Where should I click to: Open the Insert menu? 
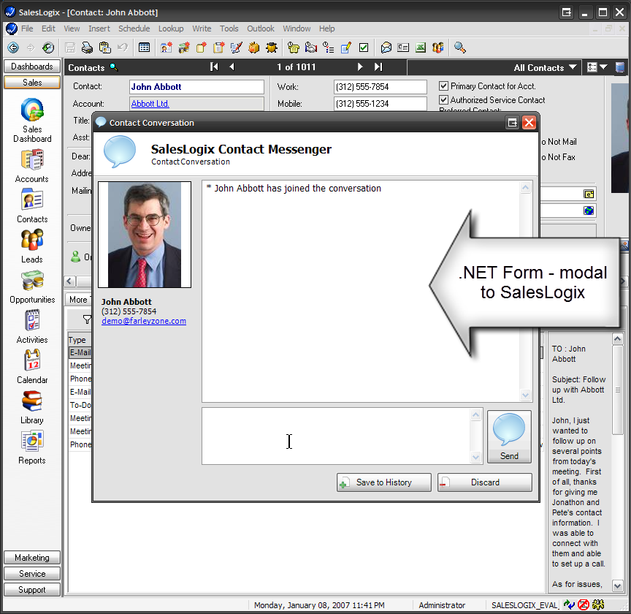(99, 29)
